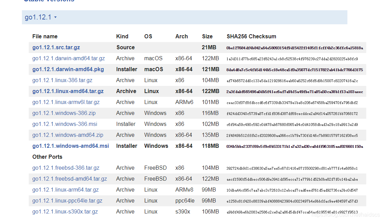Click FreeBSD OS cell in freebsd-386 row
Image resolution: width=383 pixels, height=221 pixels.
coord(155,168)
